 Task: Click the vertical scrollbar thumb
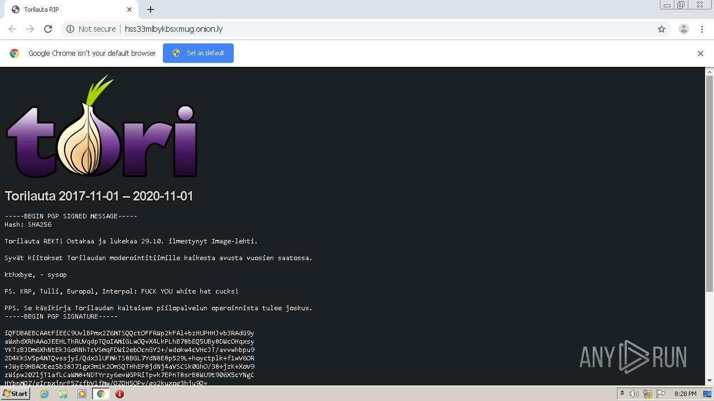coord(710,184)
